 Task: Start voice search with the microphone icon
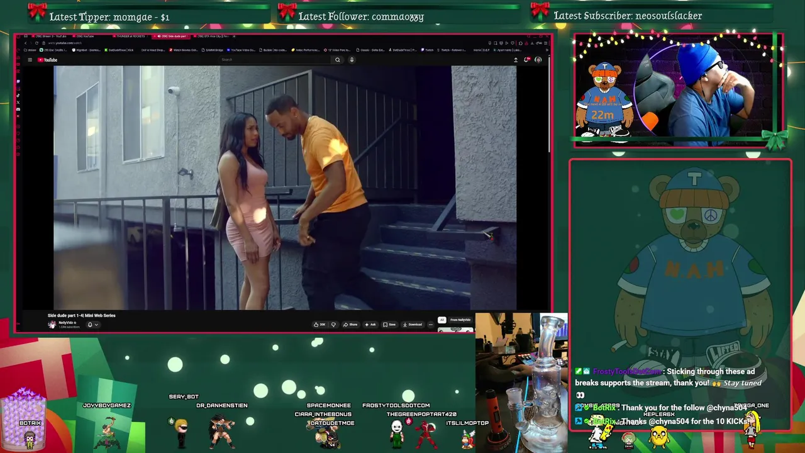352,60
